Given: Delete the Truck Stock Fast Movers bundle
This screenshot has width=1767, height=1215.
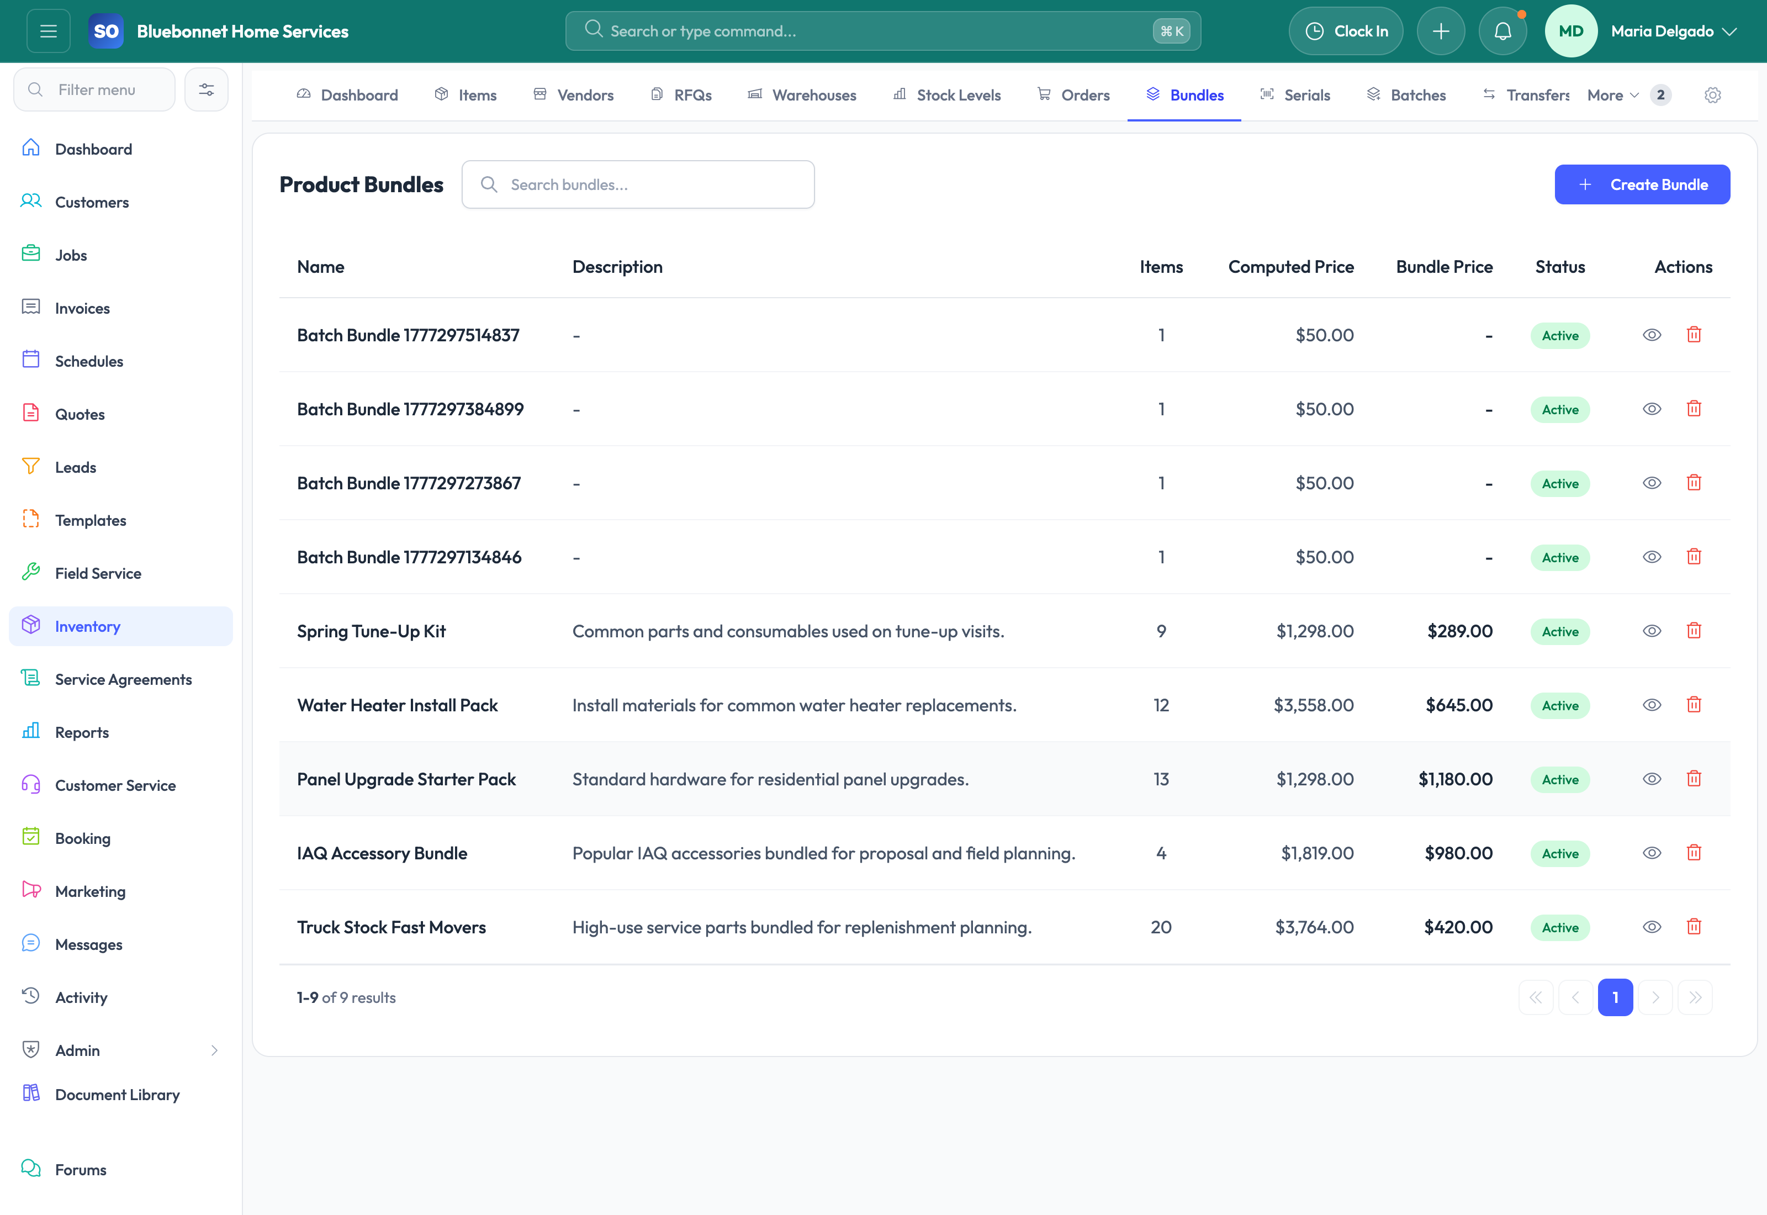Looking at the screenshot, I should 1694,927.
